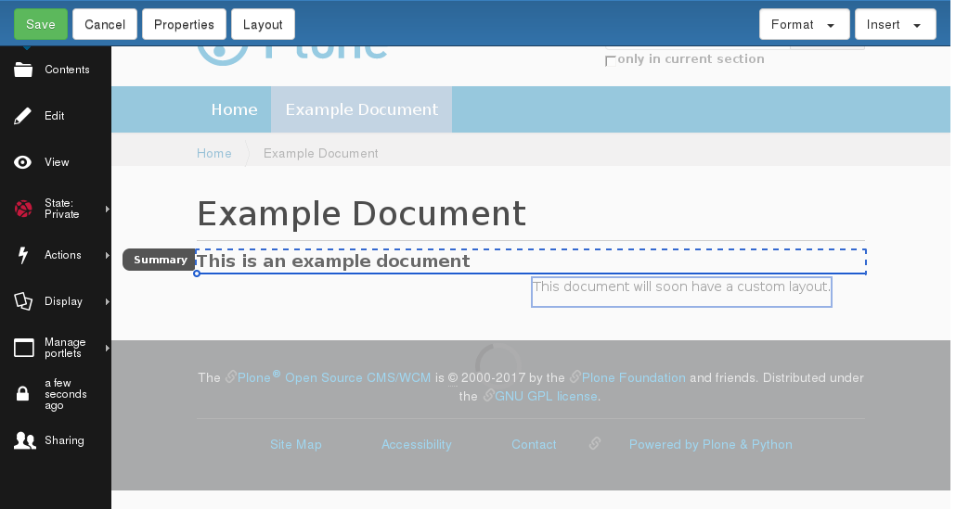Viewport: 969px width, 509px height.
Task: Click the red State Private icon
Action: [x=23, y=209]
